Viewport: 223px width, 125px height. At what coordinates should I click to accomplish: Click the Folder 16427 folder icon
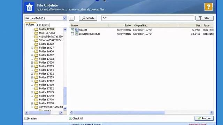tap(36, 48)
